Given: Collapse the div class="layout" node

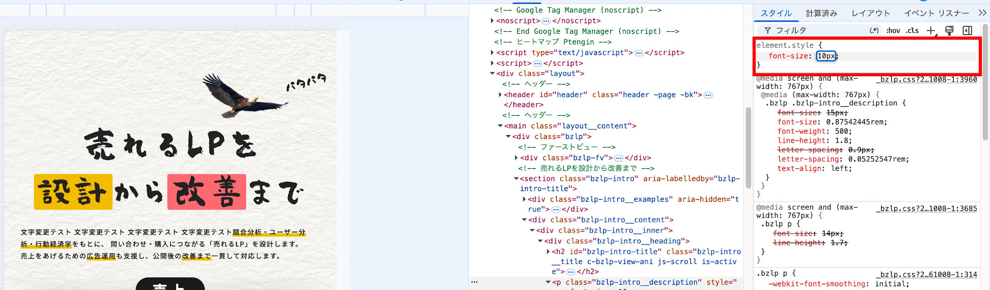Looking at the screenshot, I should pos(492,73).
